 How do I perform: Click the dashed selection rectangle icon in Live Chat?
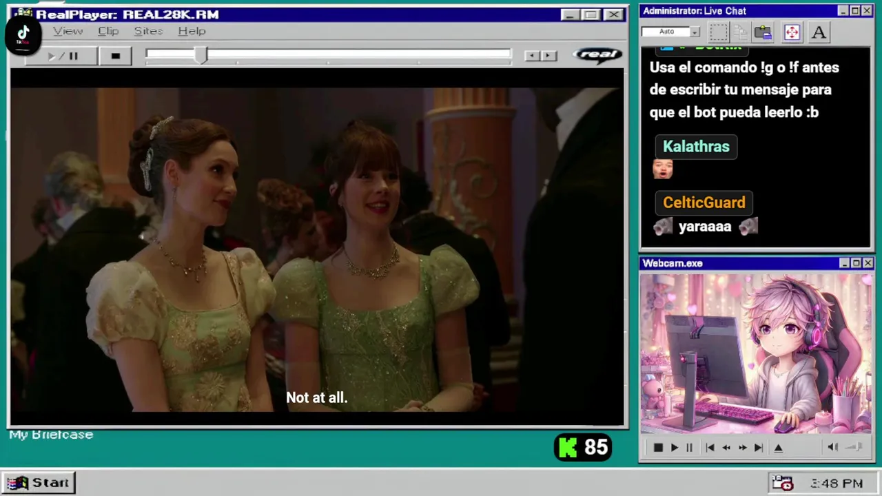718,32
